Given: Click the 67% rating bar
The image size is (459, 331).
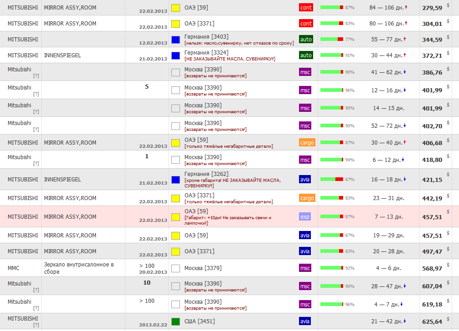Looking at the screenshot, I should pos(332,179).
